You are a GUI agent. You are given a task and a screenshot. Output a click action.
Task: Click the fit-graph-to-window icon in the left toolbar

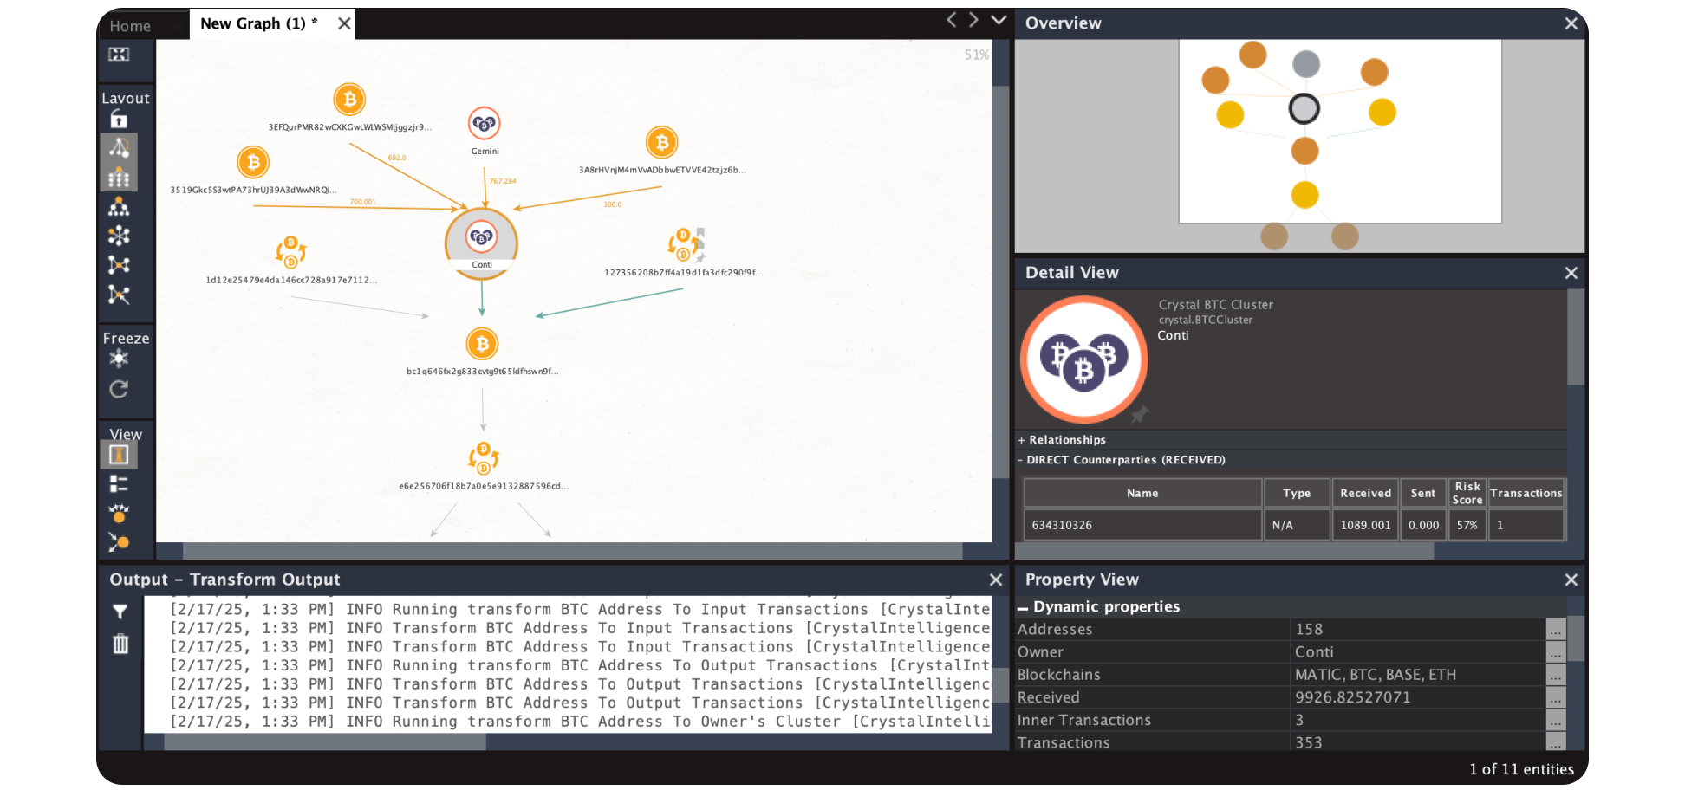point(119,55)
